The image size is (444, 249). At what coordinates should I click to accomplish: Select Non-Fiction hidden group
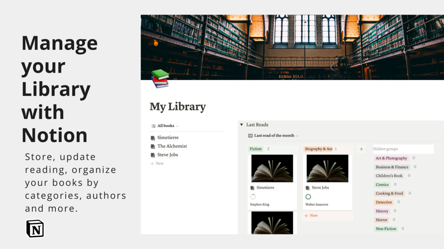click(x=386, y=229)
